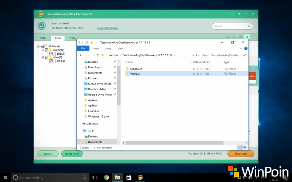The width and height of the screenshot is (292, 182).
Task: Select This PC in Explorer sidebar
Action: click(91, 131)
